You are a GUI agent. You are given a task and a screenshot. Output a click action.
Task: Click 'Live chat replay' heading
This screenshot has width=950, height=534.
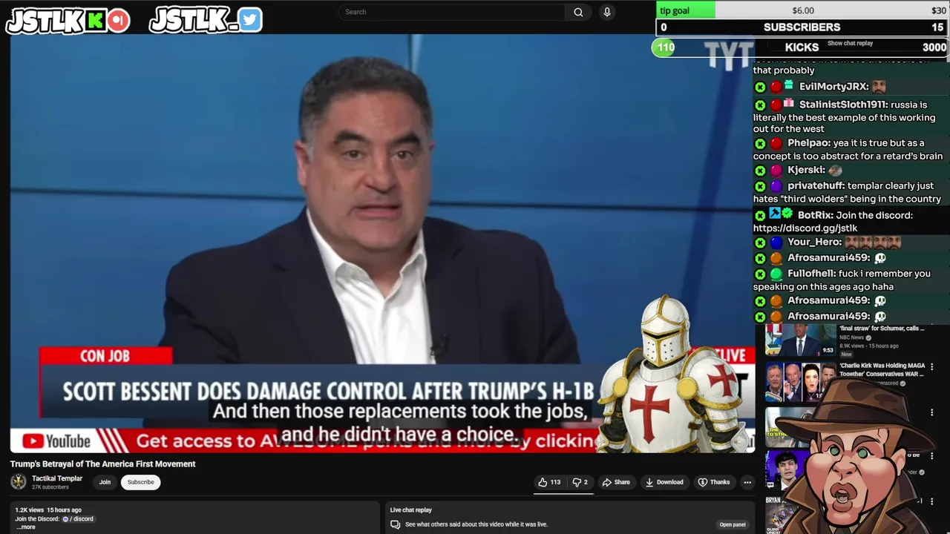pos(411,510)
